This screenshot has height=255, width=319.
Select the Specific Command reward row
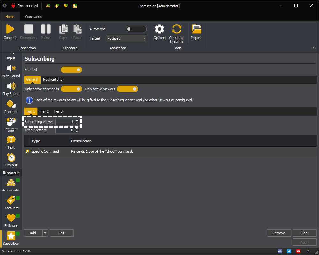[x=170, y=151]
